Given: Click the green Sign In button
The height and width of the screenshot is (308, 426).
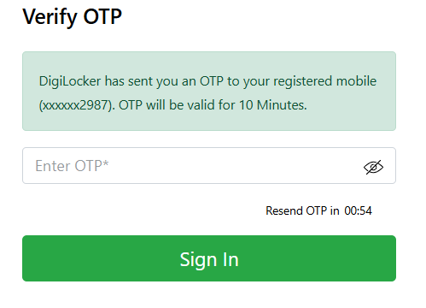Looking at the screenshot, I should 209,258.
